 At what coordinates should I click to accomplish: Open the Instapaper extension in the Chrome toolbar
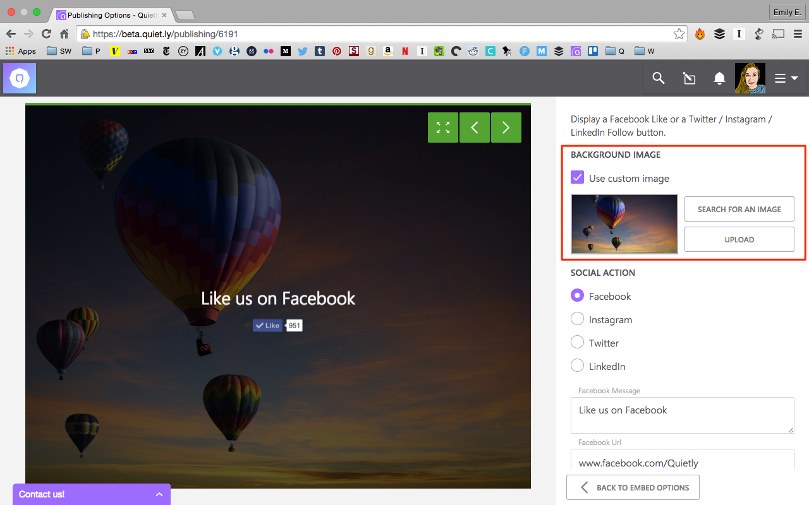coord(739,34)
